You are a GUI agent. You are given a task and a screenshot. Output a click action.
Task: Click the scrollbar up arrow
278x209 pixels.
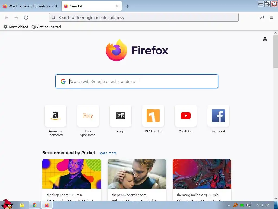276,33
